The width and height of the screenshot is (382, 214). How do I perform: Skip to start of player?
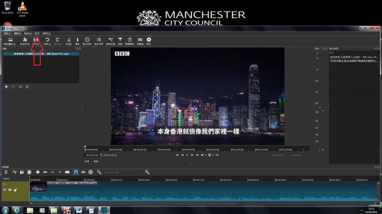tap(177, 155)
